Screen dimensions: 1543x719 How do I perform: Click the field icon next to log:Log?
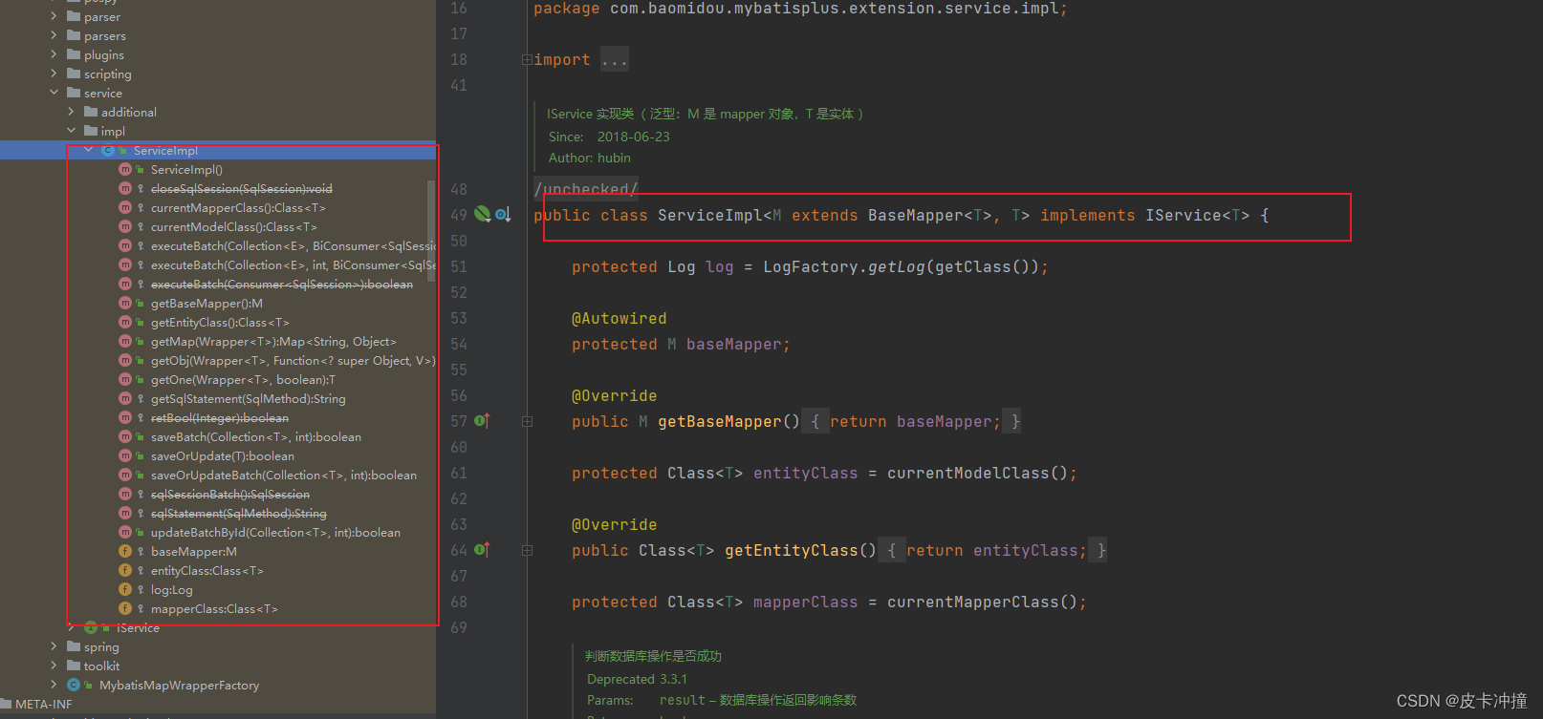pos(125,590)
